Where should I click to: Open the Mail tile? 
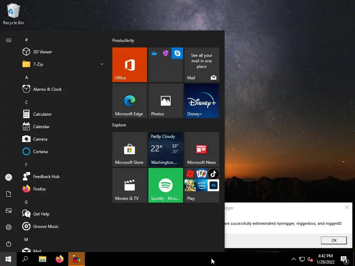tap(202, 65)
